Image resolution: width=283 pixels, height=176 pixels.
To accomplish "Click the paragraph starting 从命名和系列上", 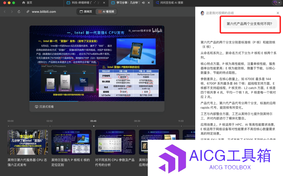I will click(238, 55).
